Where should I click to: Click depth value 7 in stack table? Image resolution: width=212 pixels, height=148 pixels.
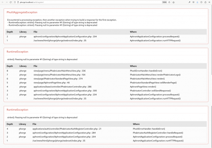(7, 75)
